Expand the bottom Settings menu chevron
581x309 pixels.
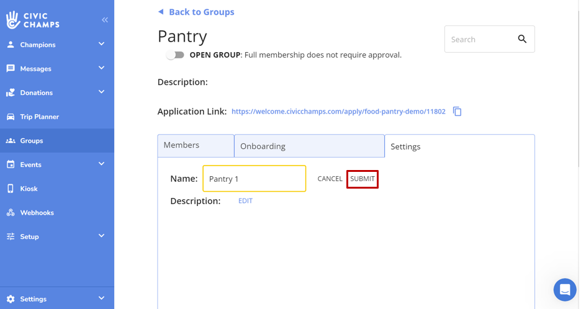[x=101, y=298]
